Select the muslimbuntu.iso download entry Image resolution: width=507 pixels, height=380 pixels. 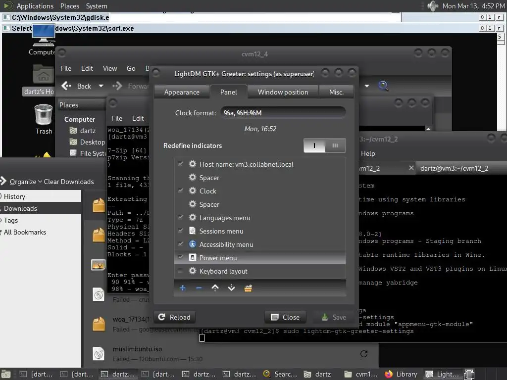[x=230, y=353]
